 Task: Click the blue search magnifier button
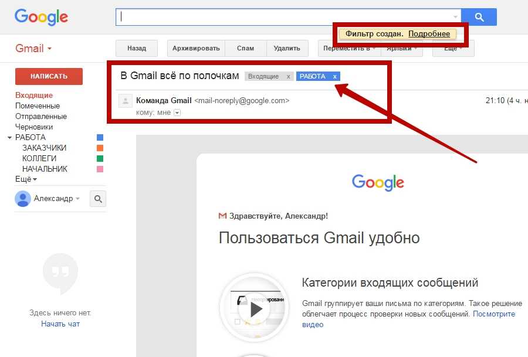[x=479, y=17]
